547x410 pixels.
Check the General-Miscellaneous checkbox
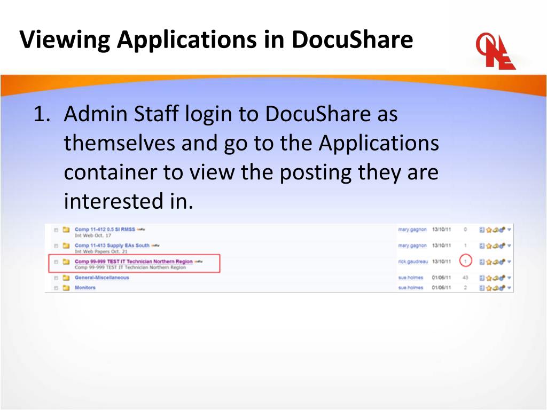click(56, 278)
